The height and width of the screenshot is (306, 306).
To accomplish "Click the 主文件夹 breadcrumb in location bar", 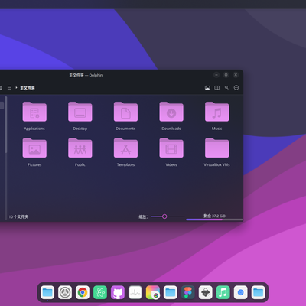I will (x=28, y=88).
